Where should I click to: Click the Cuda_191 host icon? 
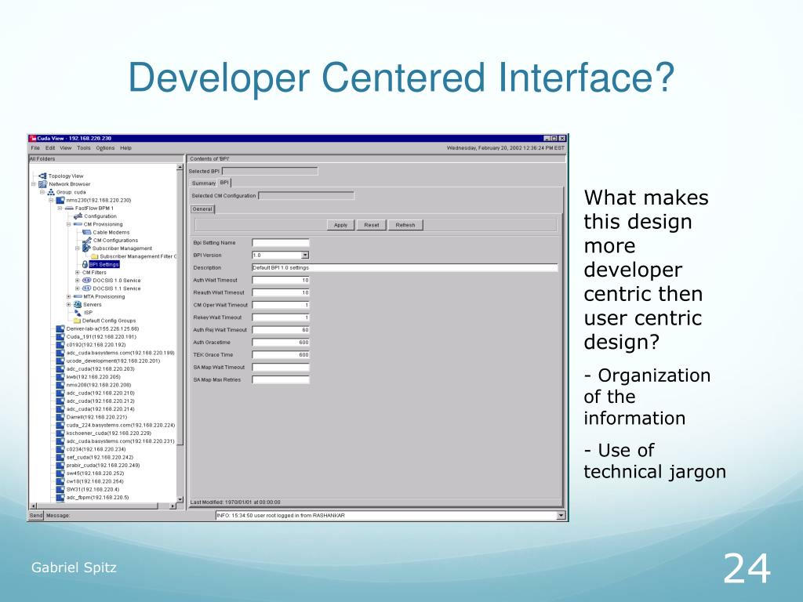[x=60, y=337]
